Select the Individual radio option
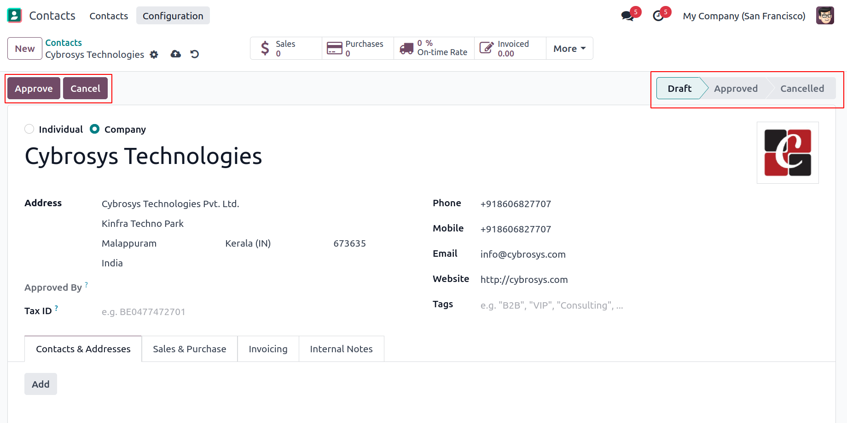This screenshot has width=847, height=423. [29, 129]
